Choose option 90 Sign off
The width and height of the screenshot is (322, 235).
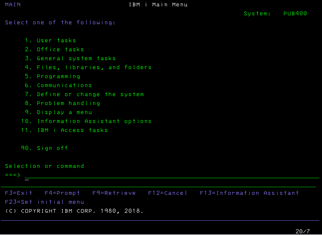44,148
